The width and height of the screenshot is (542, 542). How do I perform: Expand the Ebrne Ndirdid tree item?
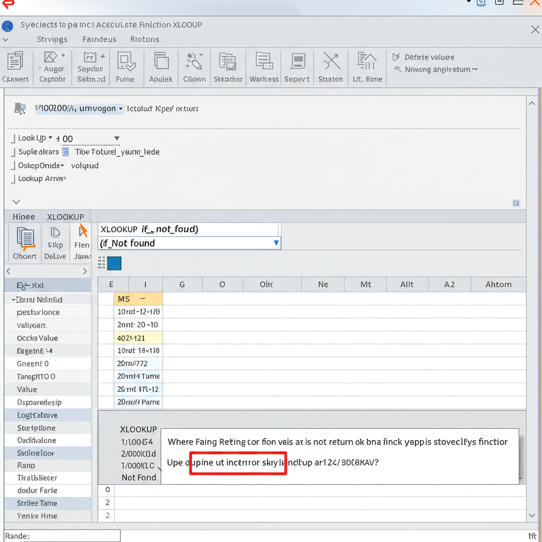(x=13, y=300)
